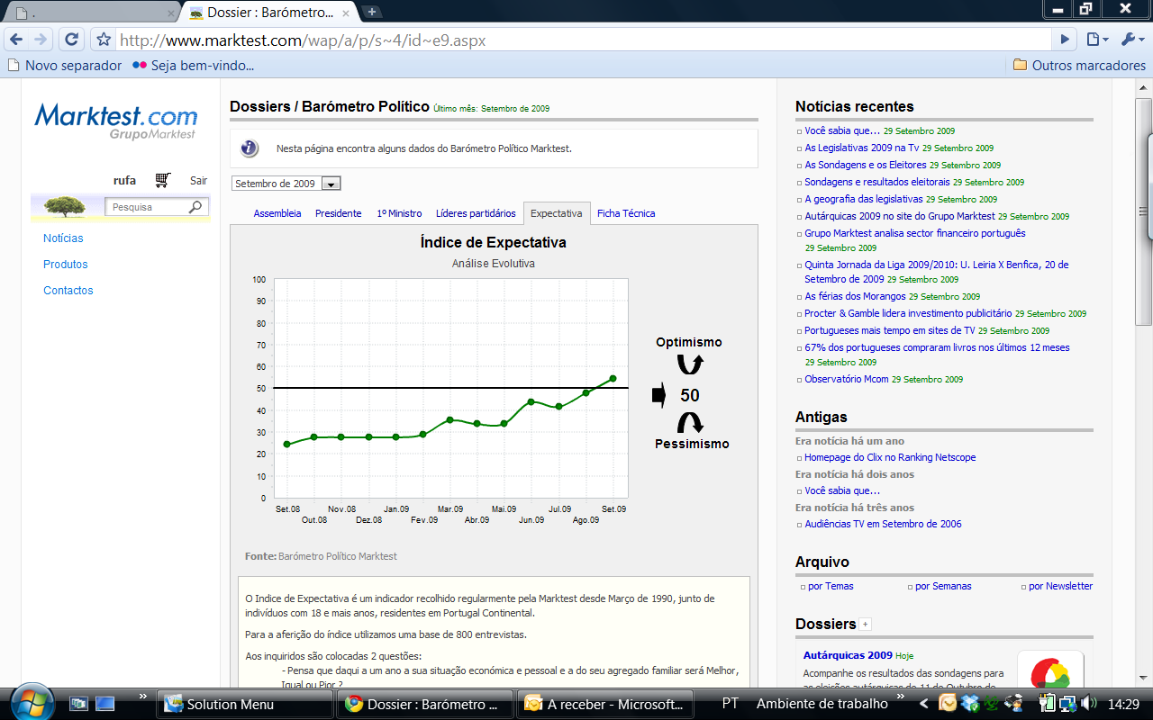Switch to the Ficha Técnica tab

coord(626,213)
